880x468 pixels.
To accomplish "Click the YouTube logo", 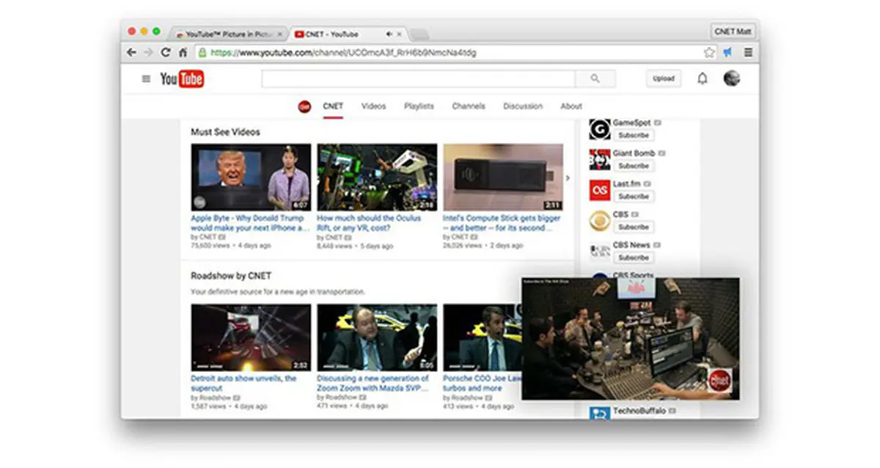I will coord(182,79).
